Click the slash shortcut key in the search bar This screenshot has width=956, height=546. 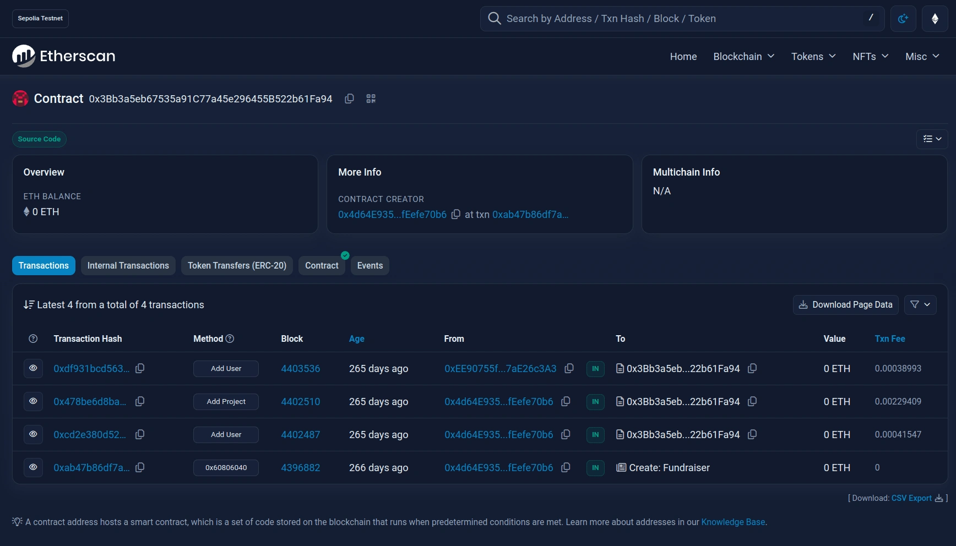coord(871,18)
